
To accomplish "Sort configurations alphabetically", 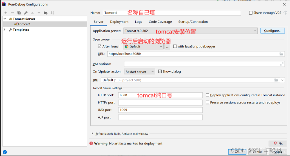I will tap(52, 13).
